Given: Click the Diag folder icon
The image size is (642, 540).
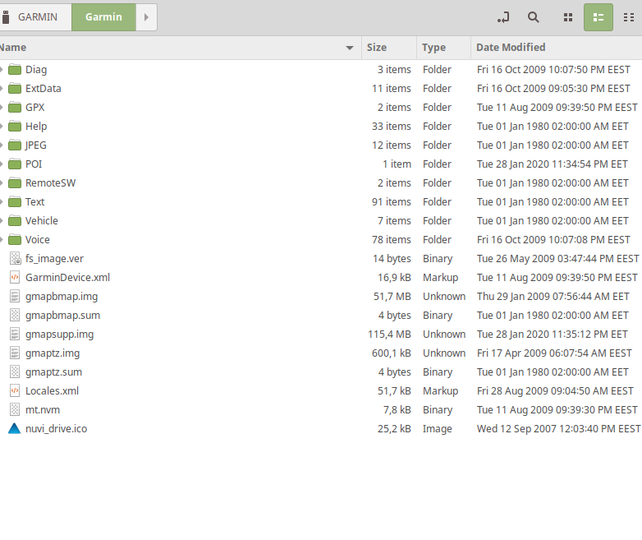Looking at the screenshot, I should (x=15, y=70).
